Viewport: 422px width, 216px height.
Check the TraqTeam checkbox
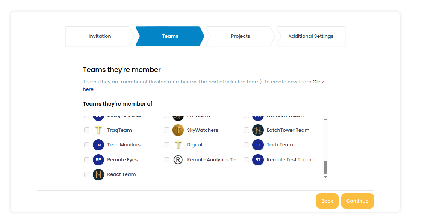87,130
